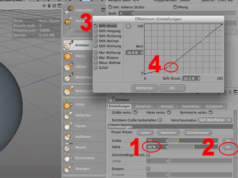Open the Vorschaumodus Auf Oberfläche dropdown
Viewport: 238px width, 178px height.
pyautogui.click(x=215, y=120)
